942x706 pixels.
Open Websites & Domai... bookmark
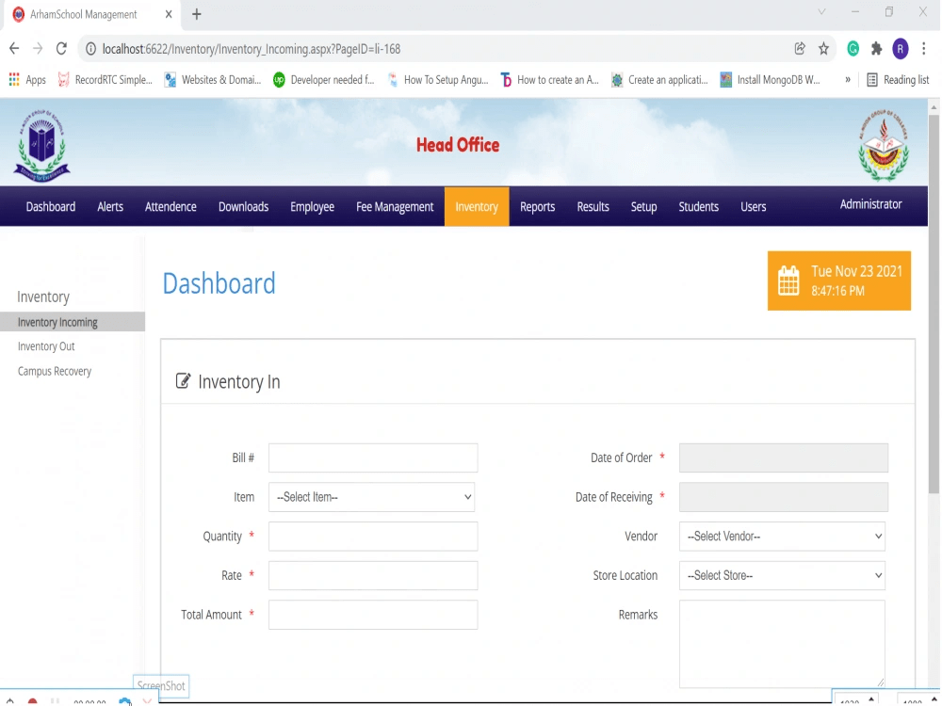213,80
